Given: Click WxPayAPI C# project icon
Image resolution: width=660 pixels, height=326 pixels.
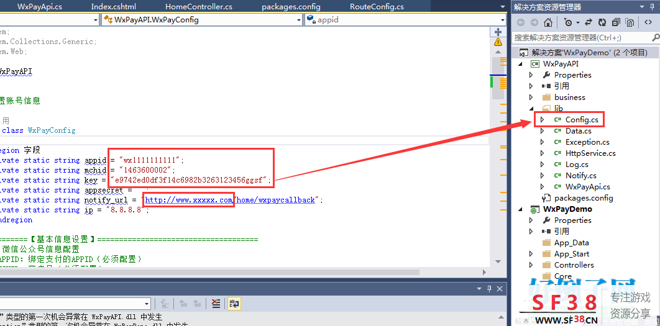Looking at the screenshot, I should click(x=535, y=64).
